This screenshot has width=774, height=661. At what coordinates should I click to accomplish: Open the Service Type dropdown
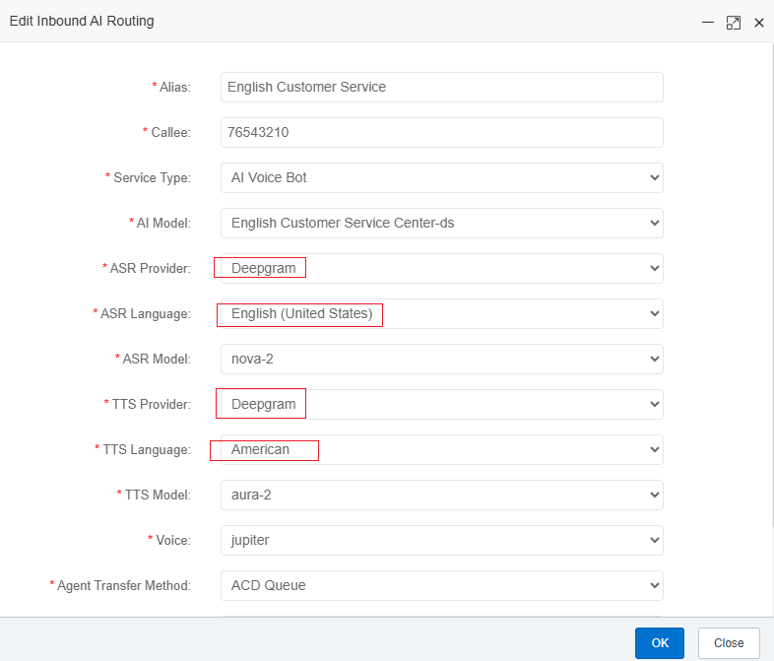point(442,177)
